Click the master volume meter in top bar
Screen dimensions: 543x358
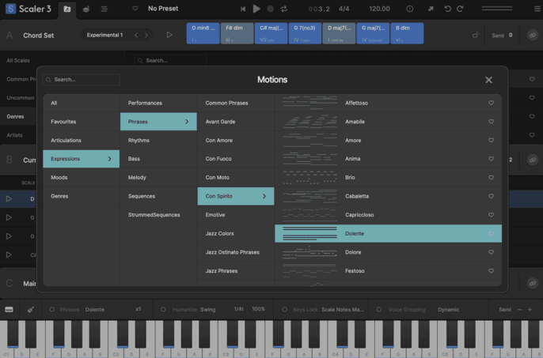tap(496, 9)
